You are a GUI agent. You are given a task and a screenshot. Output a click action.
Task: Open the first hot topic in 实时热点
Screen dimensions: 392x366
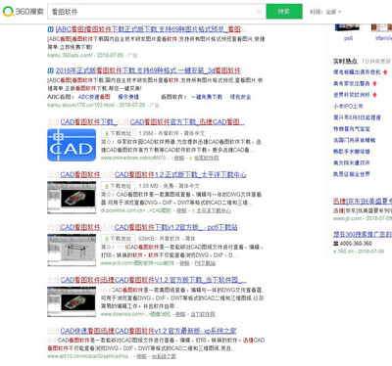tap(357, 72)
